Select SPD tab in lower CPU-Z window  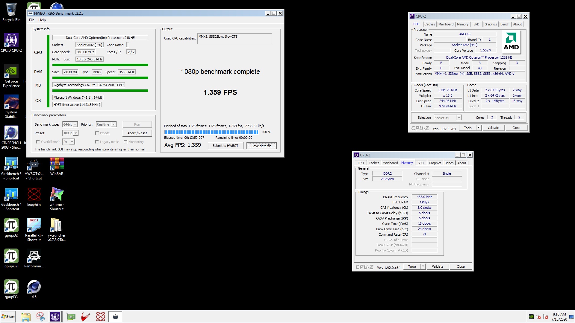tap(420, 163)
